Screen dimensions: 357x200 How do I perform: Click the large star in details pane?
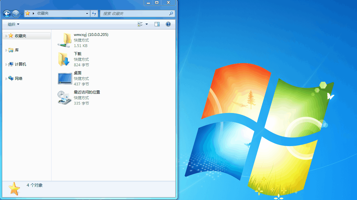coord(14,189)
